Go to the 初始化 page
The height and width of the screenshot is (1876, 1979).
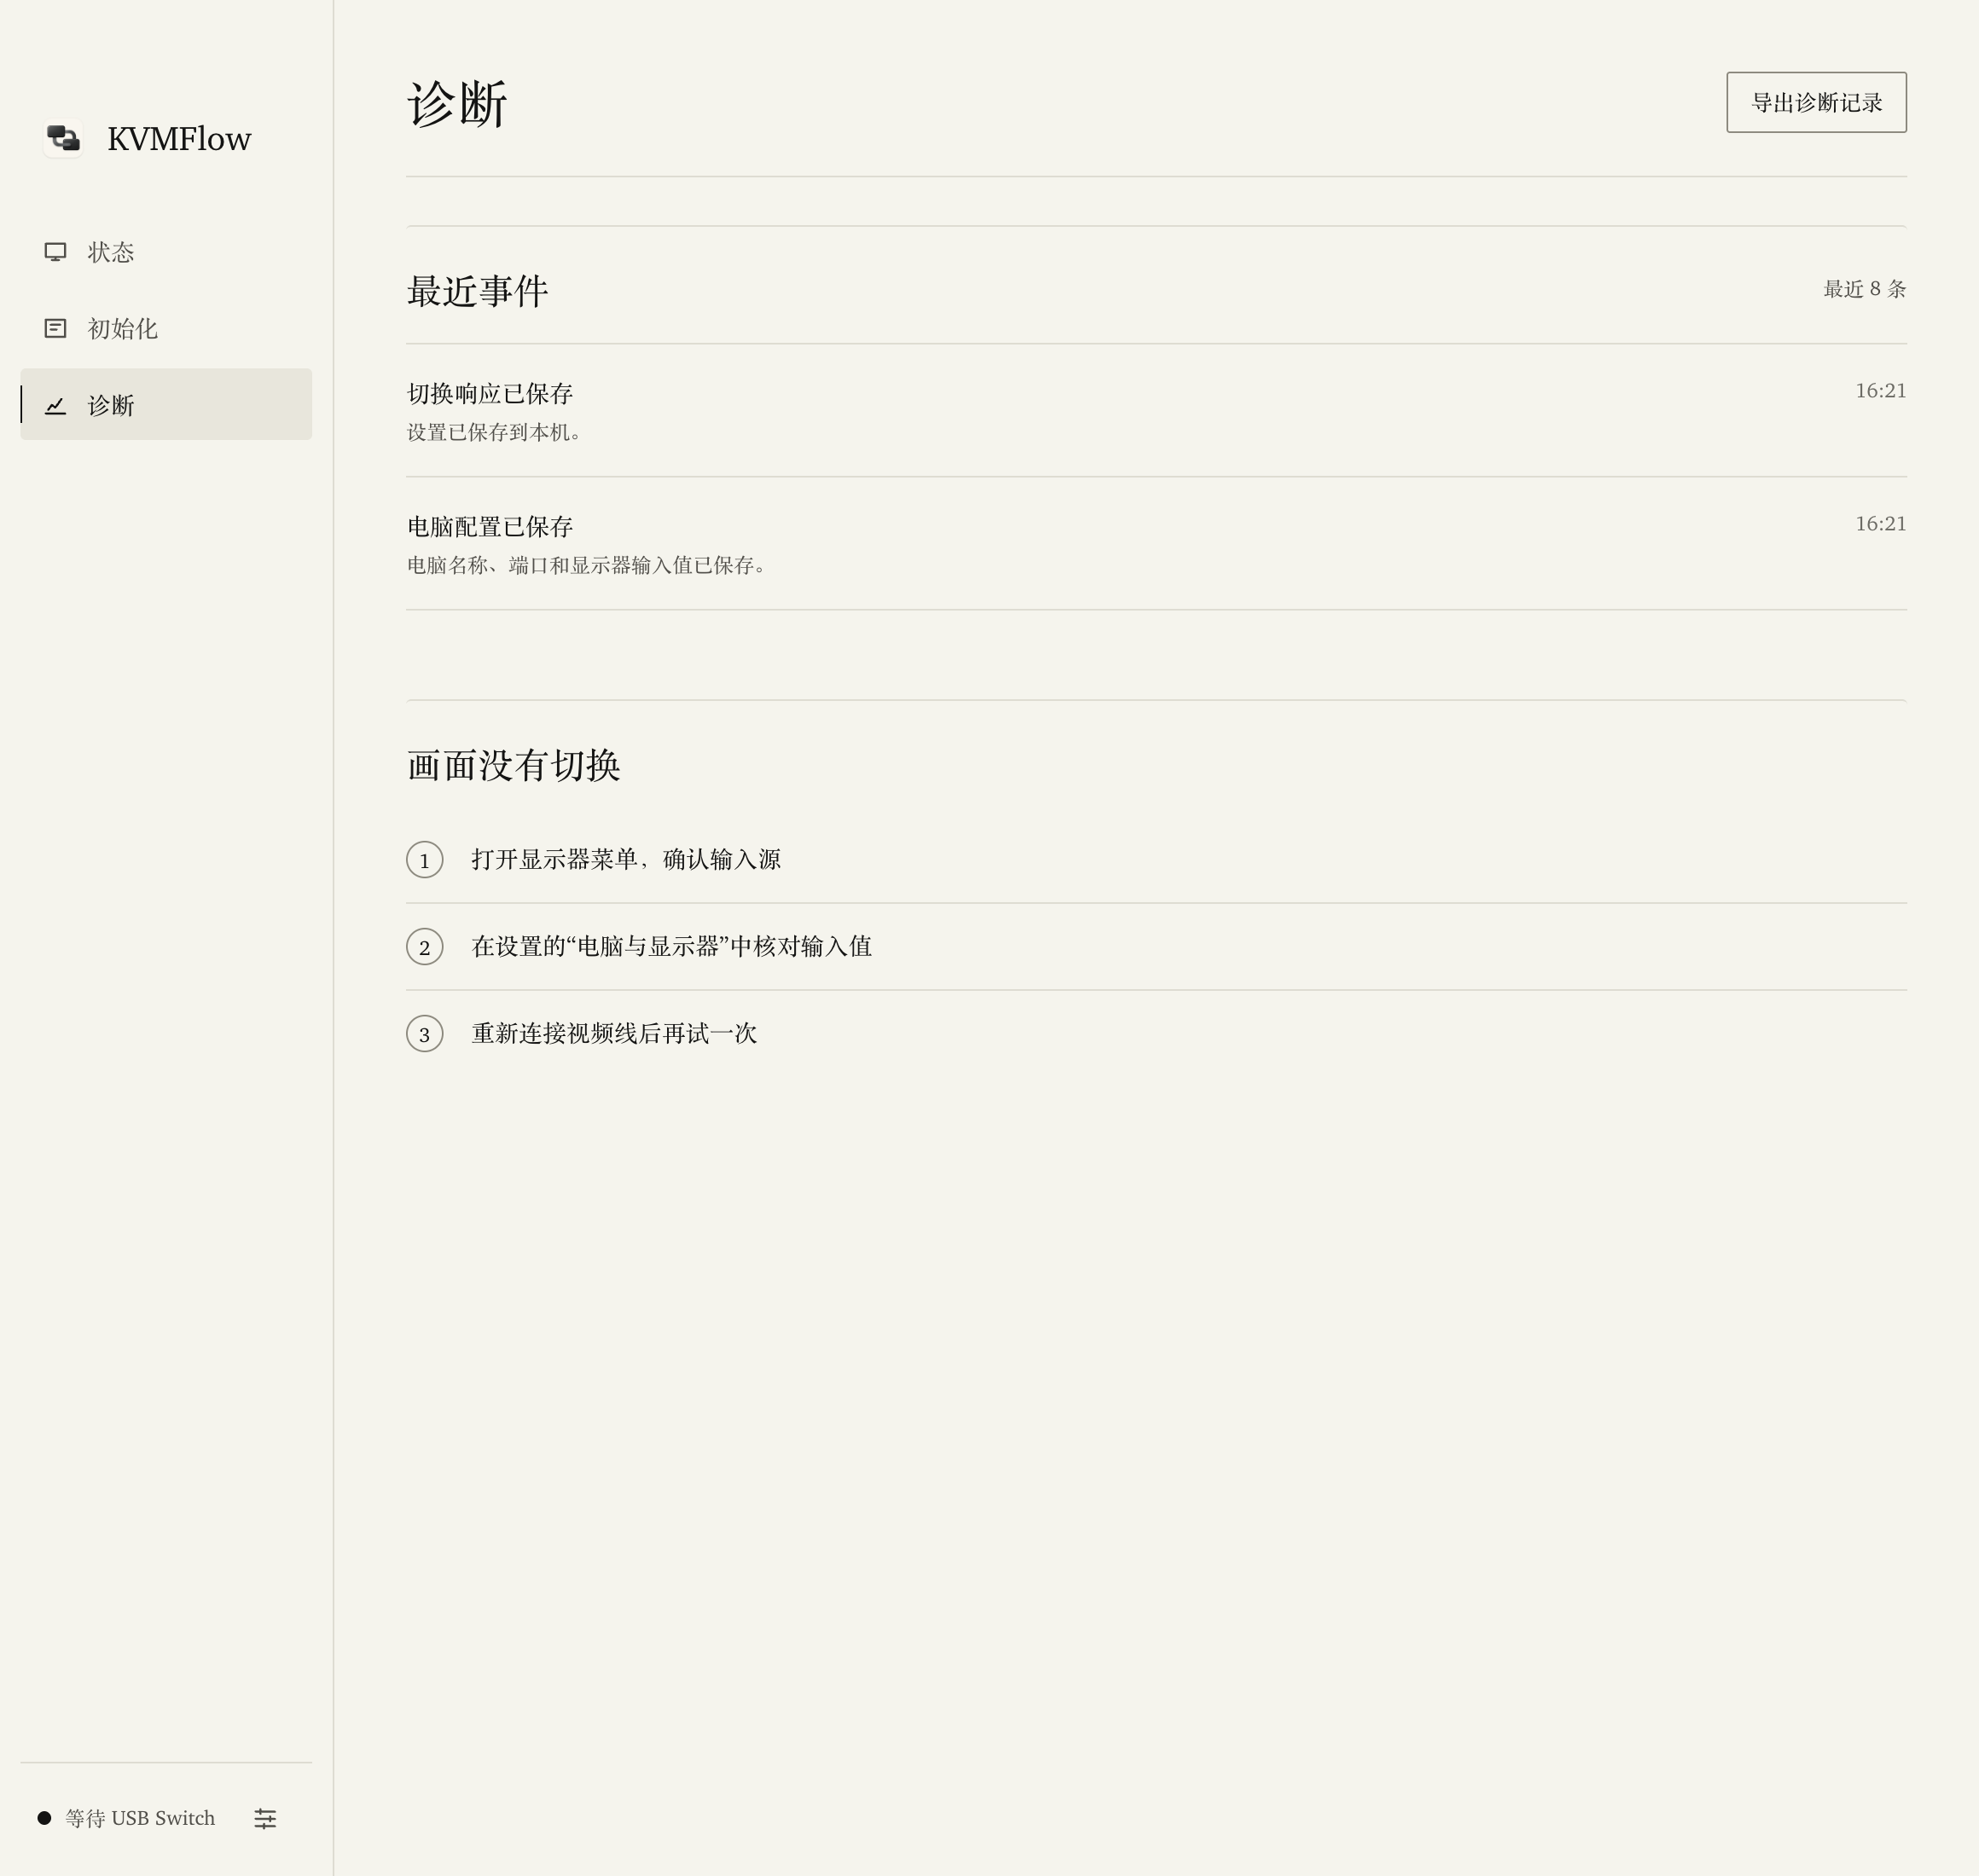[x=166, y=328]
